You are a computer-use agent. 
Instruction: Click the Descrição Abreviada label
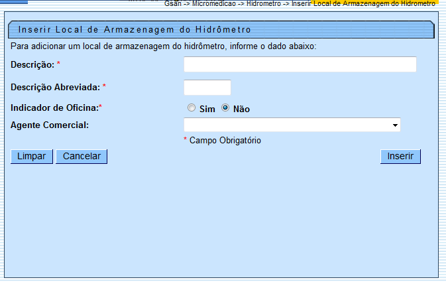tap(56, 87)
